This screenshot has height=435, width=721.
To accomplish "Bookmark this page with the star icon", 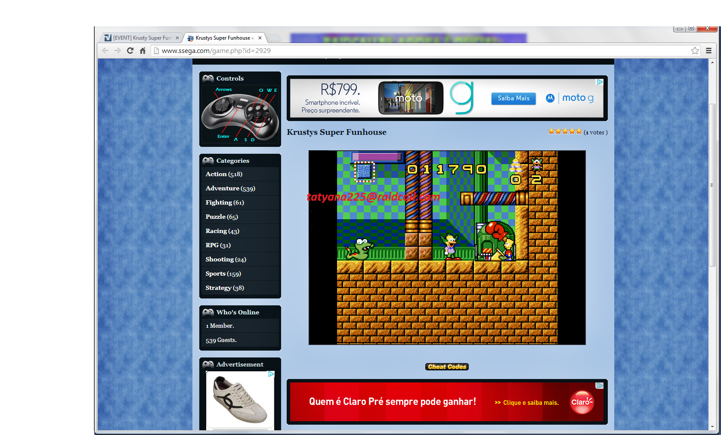I will coord(695,51).
